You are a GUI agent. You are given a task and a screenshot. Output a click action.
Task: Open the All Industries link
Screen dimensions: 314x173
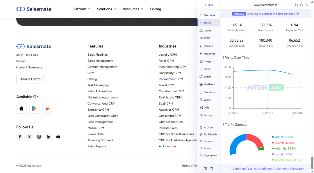[x=168, y=146]
